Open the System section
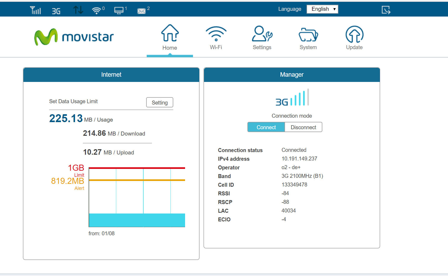Viewport: 448px width, 276px height. tap(308, 37)
